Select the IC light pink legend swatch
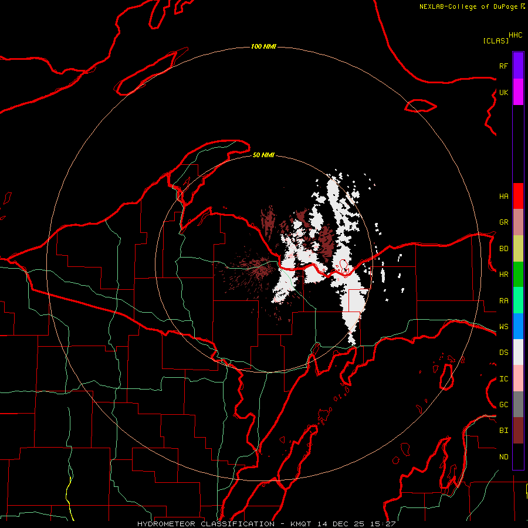 518,378
